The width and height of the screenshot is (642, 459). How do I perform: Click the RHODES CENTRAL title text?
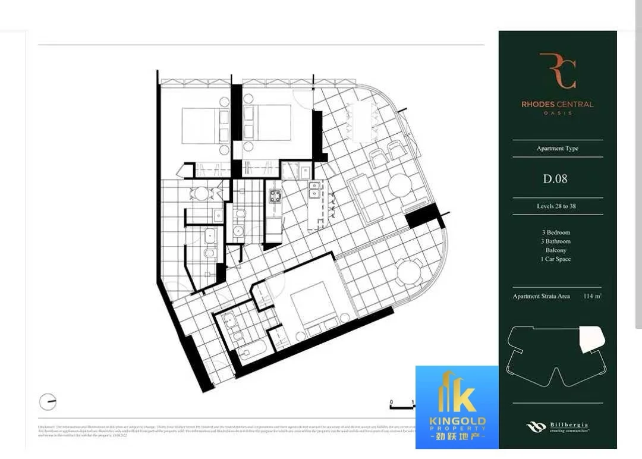pos(557,104)
